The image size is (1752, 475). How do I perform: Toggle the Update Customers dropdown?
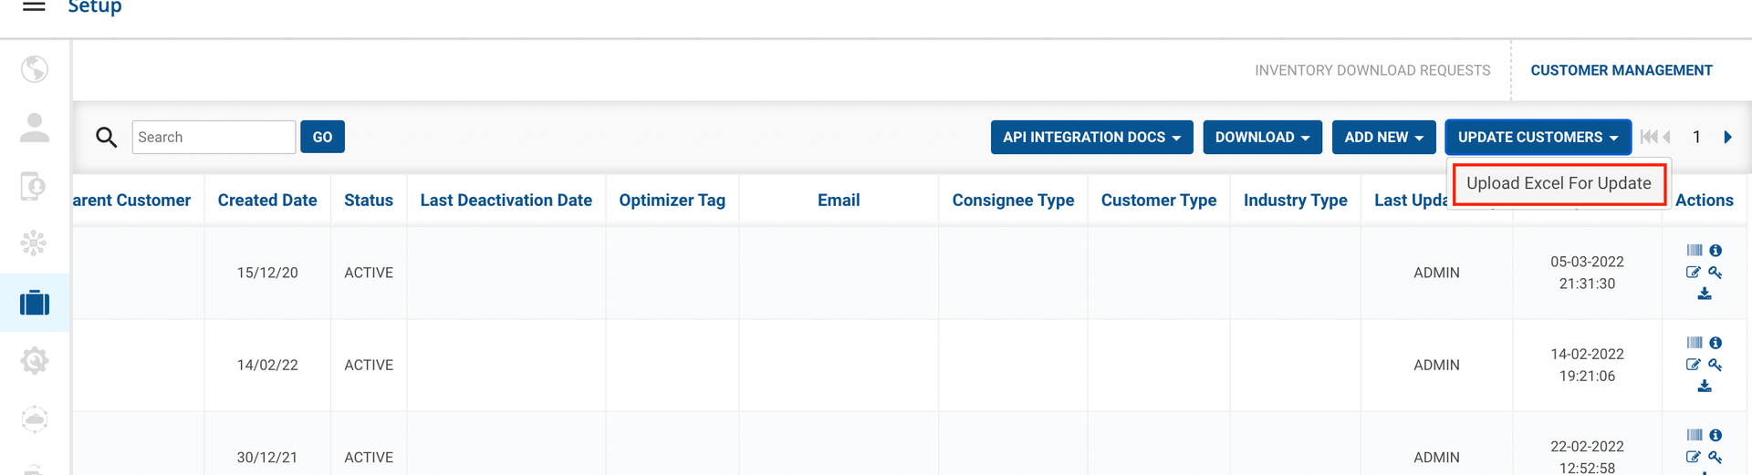click(x=1538, y=138)
